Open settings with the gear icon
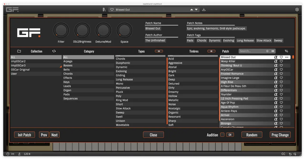Viewport: 305px width, 160px height. [x=297, y=10]
